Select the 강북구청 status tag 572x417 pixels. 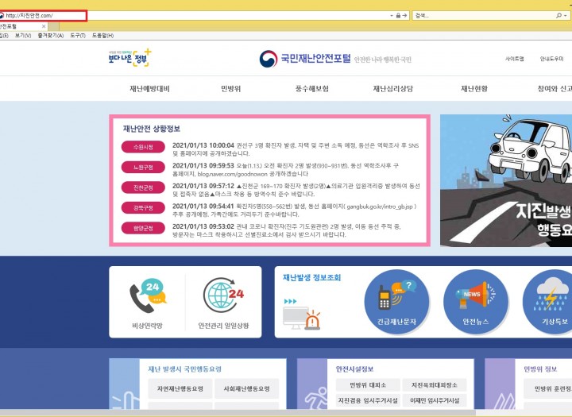tap(144, 208)
